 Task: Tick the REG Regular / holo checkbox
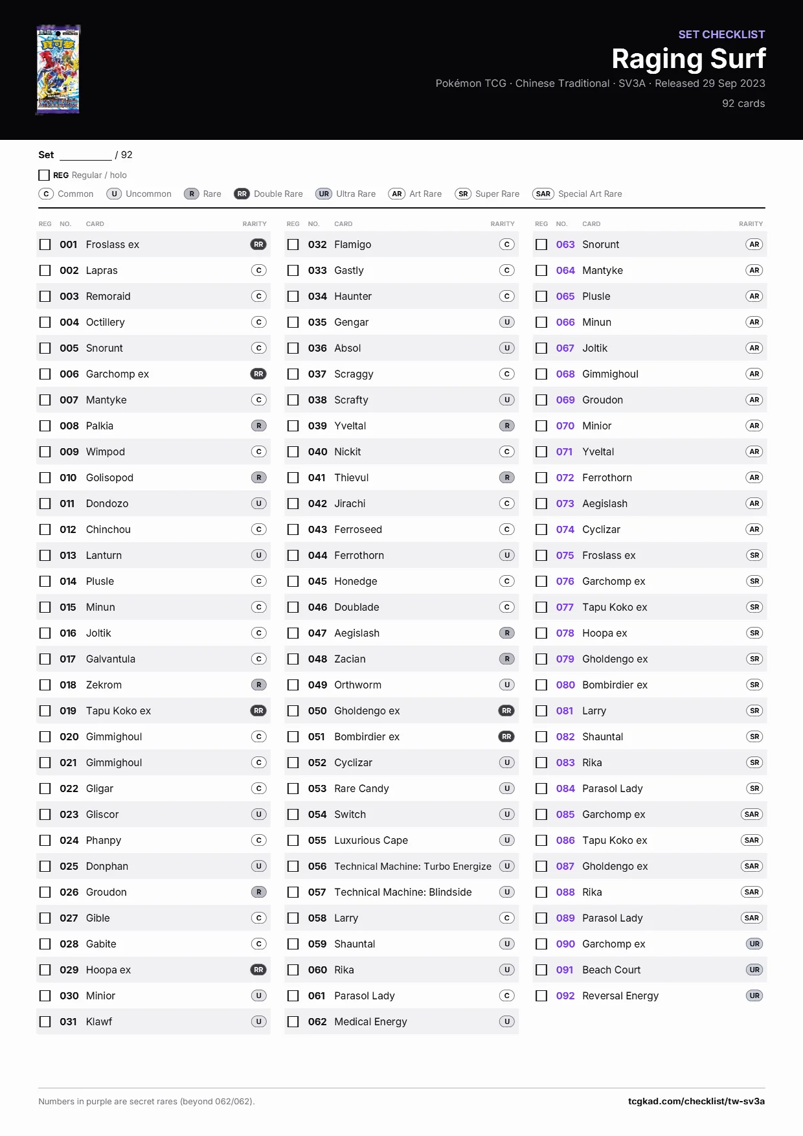tap(44, 175)
